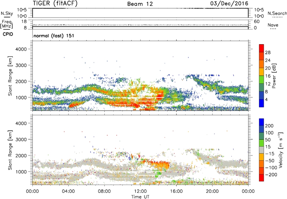
Task: Select the 4000 tick of the power panel
Action: [21, 49]
